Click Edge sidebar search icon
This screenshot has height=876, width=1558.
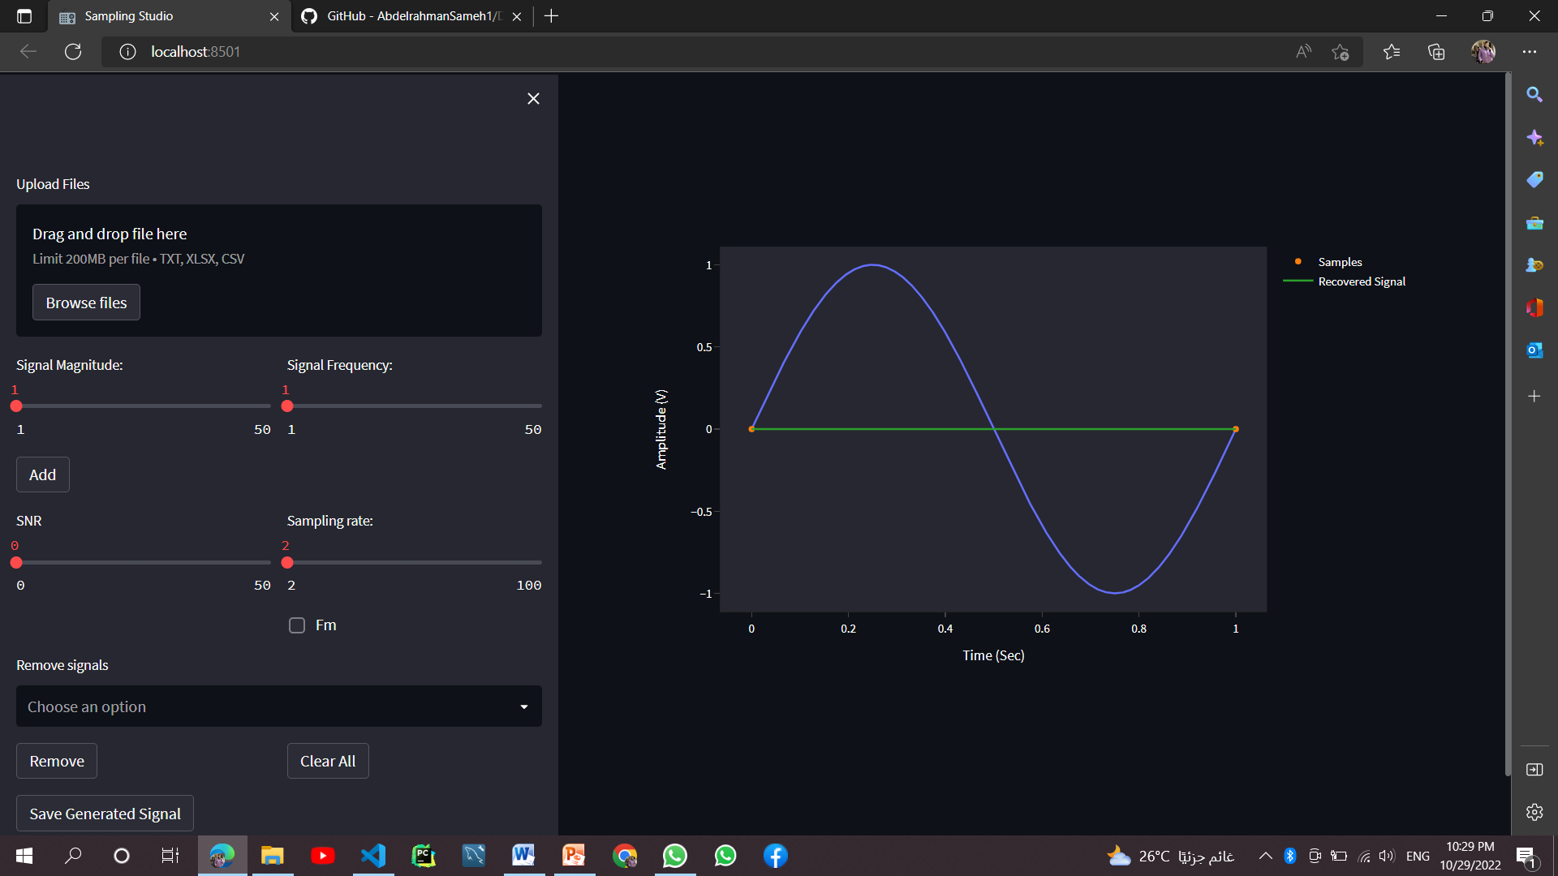click(x=1534, y=95)
